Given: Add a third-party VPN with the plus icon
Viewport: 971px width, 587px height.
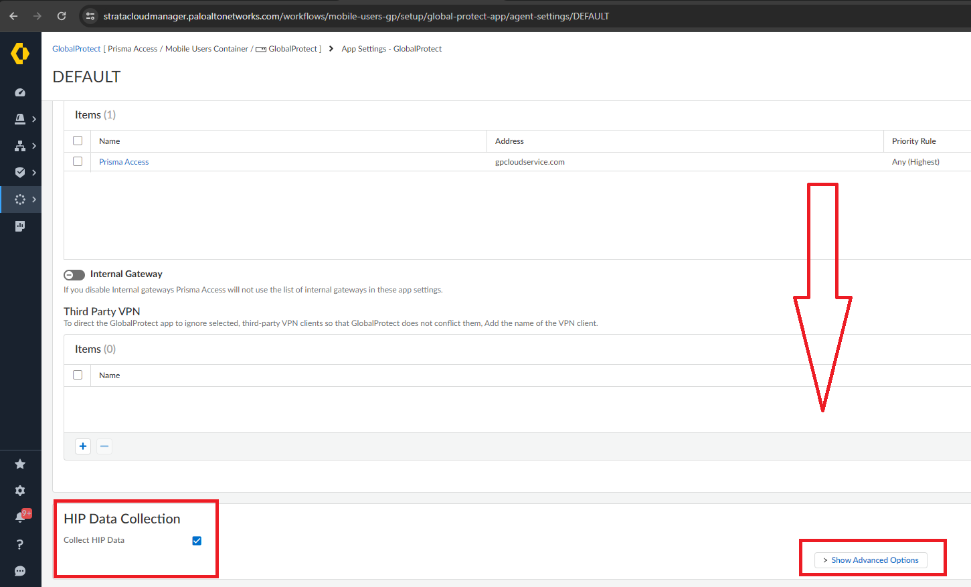Looking at the screenshot, I should [x=83, y=446].
